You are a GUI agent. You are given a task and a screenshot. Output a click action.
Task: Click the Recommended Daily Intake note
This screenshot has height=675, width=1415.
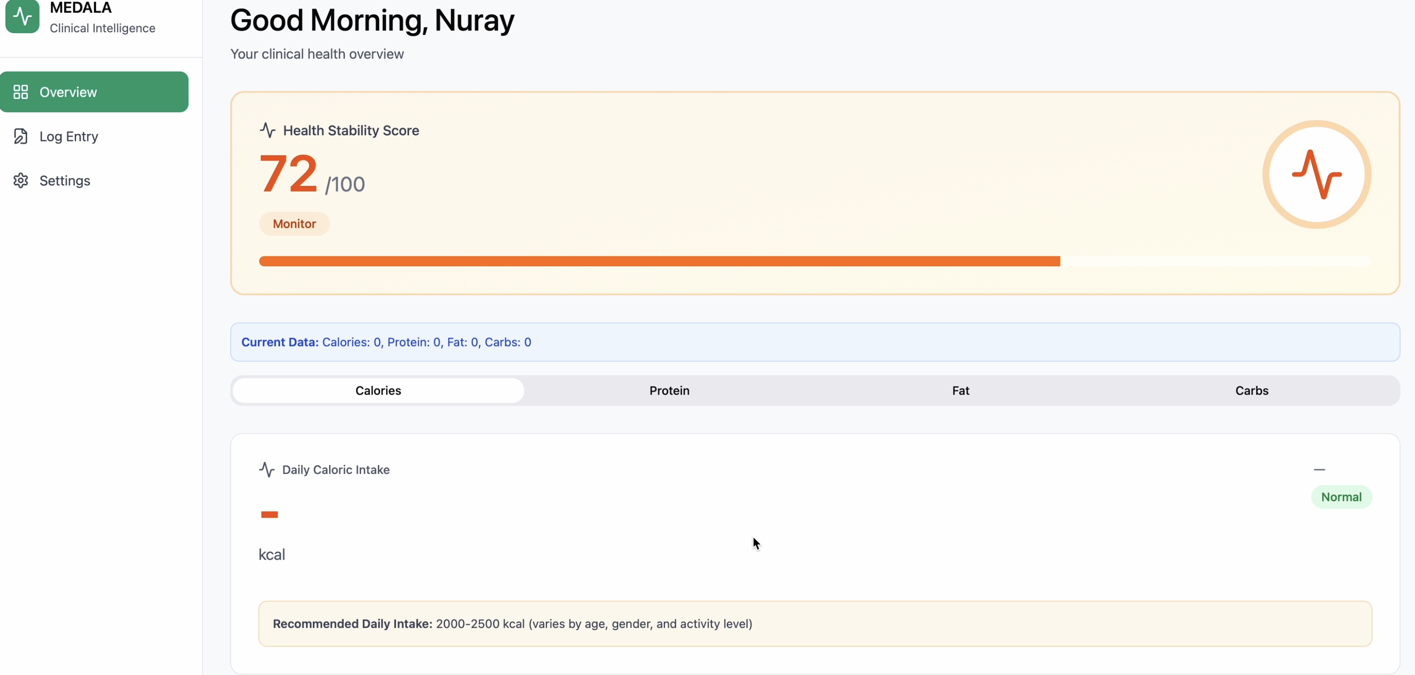[814, 624]
